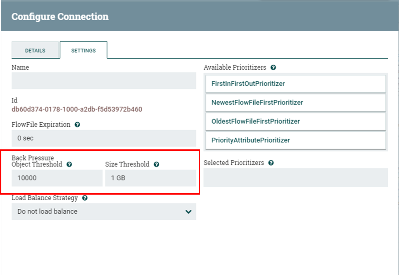Click help icon next to Load Balance Strategy
The width and height of the screenshot is (399, 275).
pyautogui.click(x=85, y=198)
